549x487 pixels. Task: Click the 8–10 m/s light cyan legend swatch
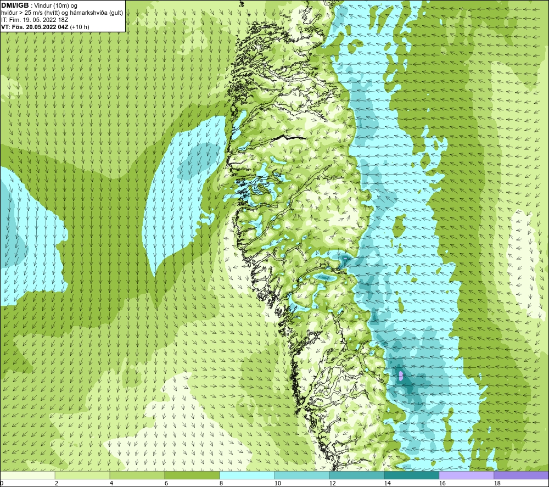(x=247, y=475)
